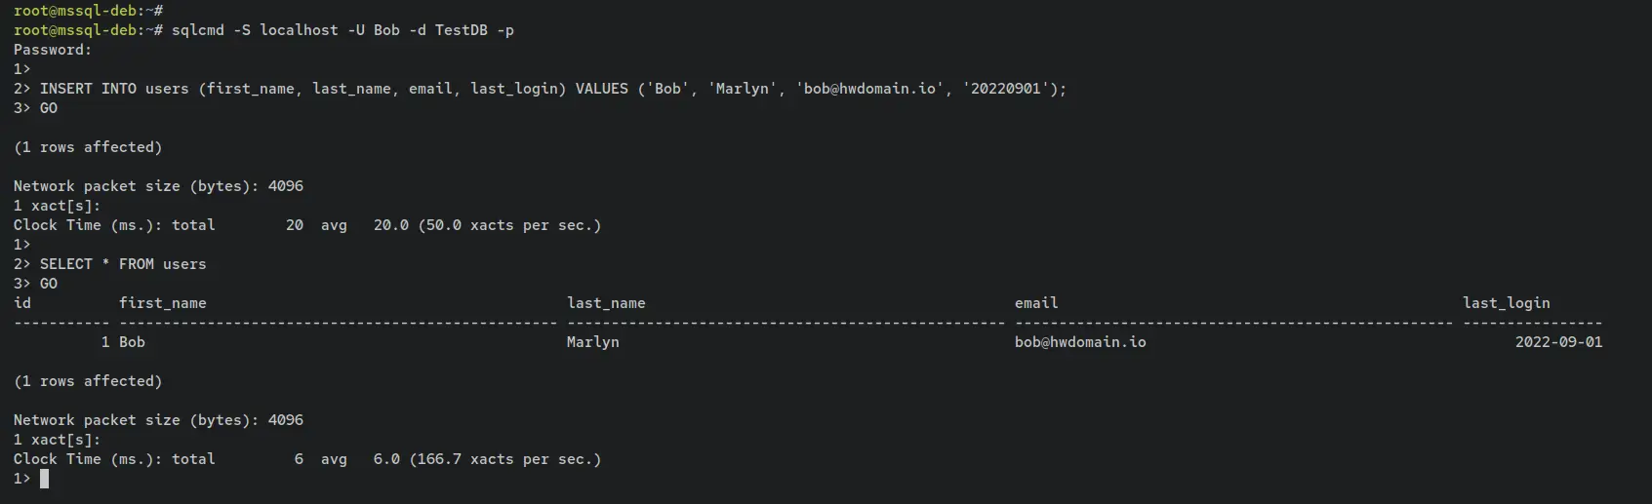Click the Marlyn value in the result row
The image size is (1652, 504).
click(x=593, y=342)
